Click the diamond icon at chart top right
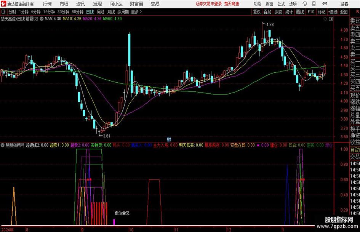The image size is (360, 232). click(x=325, y=19)
